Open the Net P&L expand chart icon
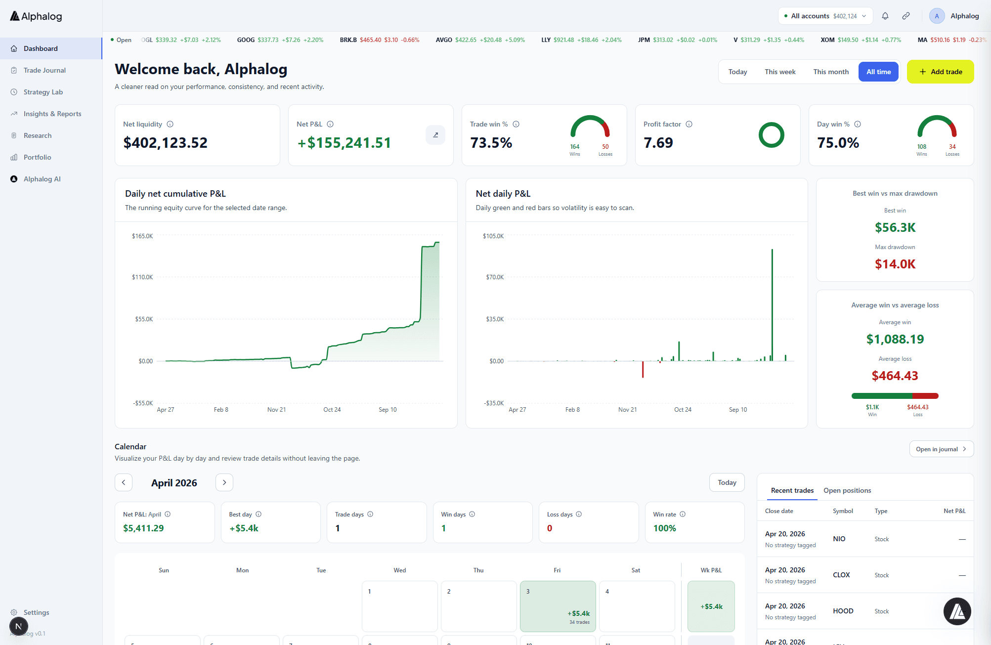The height and width of the screenshot is (645, 991). click(x=435, y=135)
